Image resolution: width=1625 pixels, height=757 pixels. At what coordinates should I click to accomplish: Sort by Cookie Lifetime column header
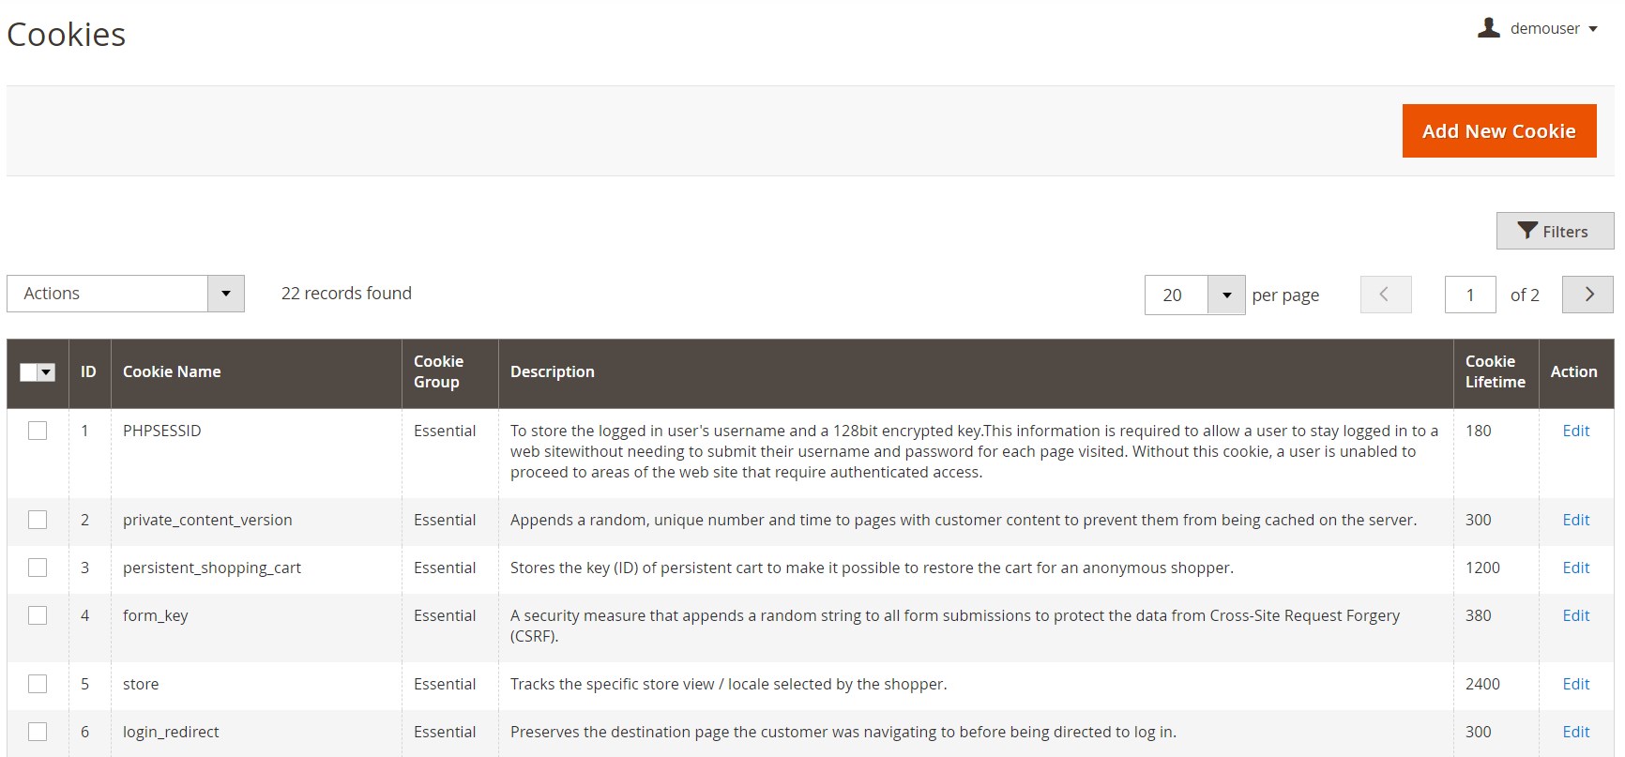pos(1495,371)
